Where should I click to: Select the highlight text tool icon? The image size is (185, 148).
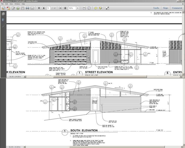tap(100, 8)
